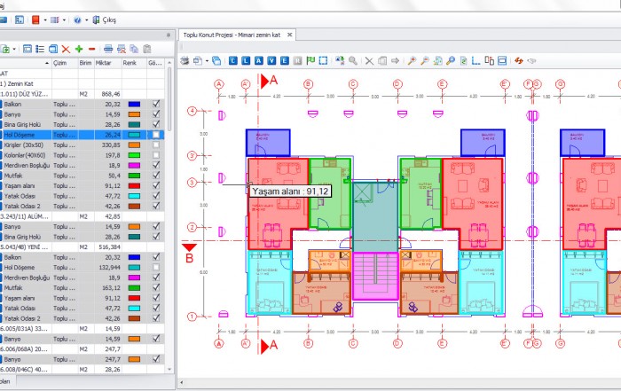Viewport: 621px width, 391px height.
Task: Click the blue 'A' layer button
Action: 259,61
